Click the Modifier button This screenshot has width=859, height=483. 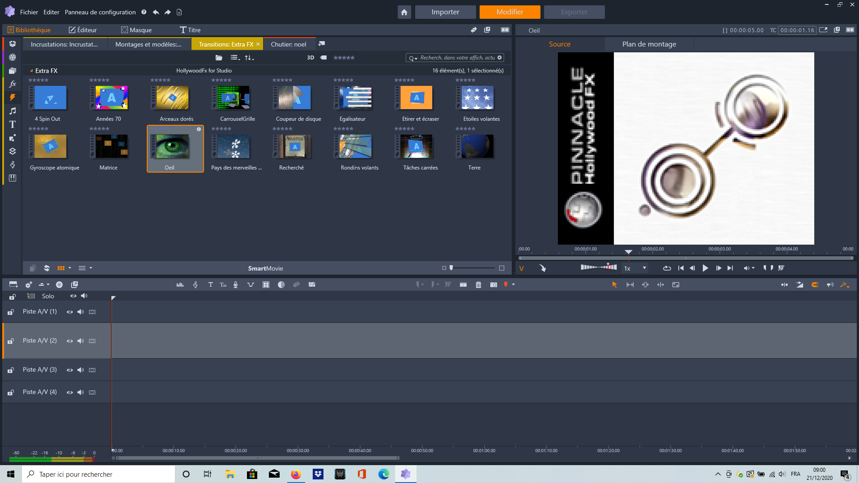click(510, 12)
